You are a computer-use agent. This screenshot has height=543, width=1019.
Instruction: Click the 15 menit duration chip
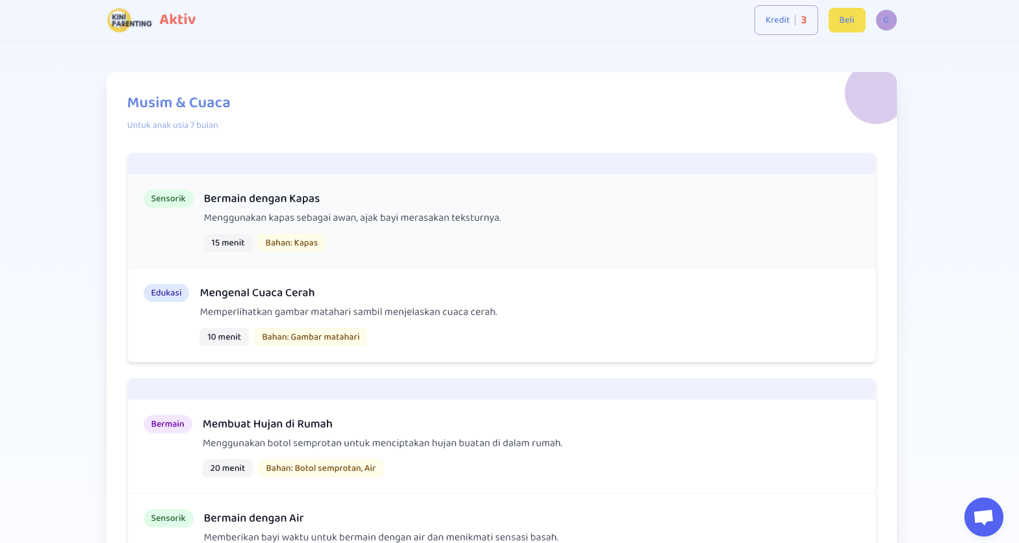click(x=227, y=243)
